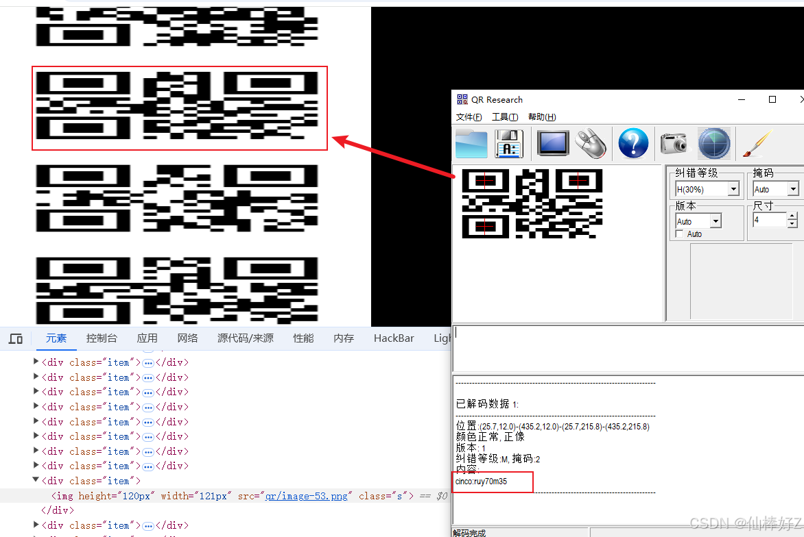Click the monitor screen-capture icon
The height and width of the screenshot is (537, 804).
click(553, 143)
